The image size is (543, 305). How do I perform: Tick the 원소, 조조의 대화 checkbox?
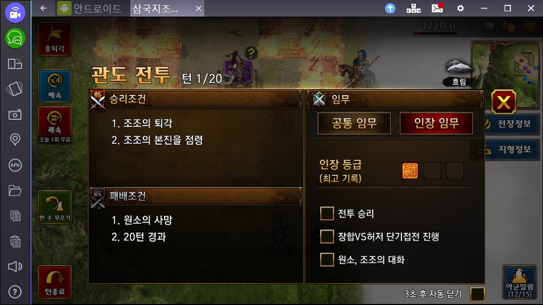click(x=327, y=259)
